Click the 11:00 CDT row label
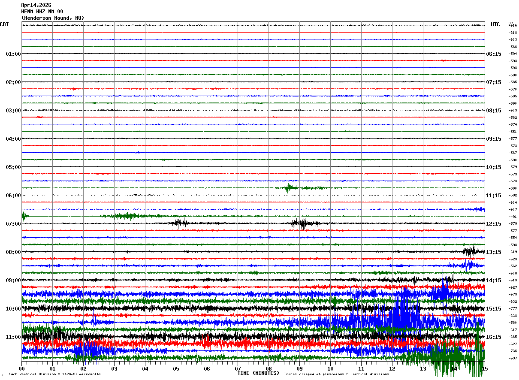 [13, 337]
